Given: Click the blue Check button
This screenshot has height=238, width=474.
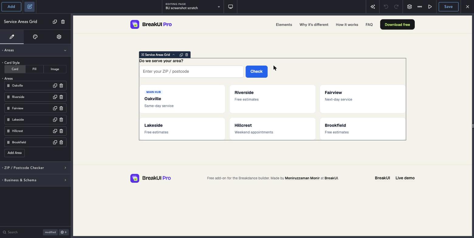Looking at the screenshot, I should click(256, 72).
